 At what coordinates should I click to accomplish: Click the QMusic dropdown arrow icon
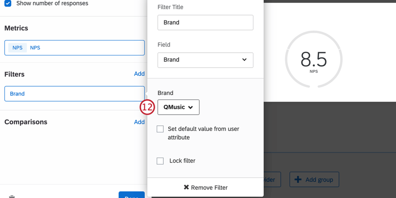click(191, 107)
